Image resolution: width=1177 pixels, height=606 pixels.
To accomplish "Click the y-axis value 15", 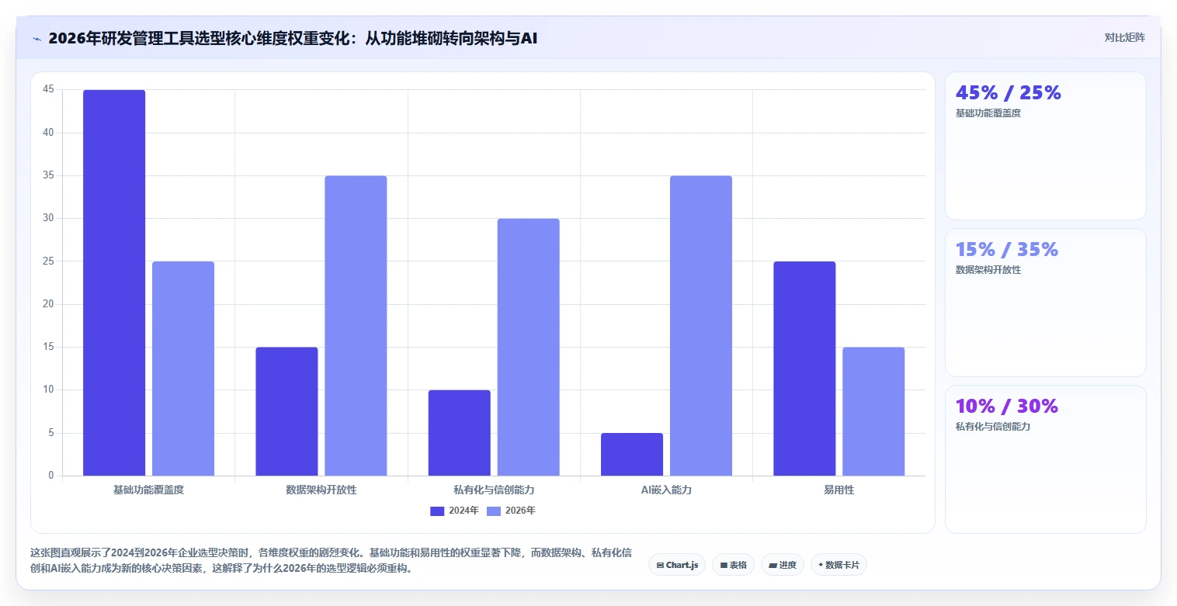I will coord(49,347).
